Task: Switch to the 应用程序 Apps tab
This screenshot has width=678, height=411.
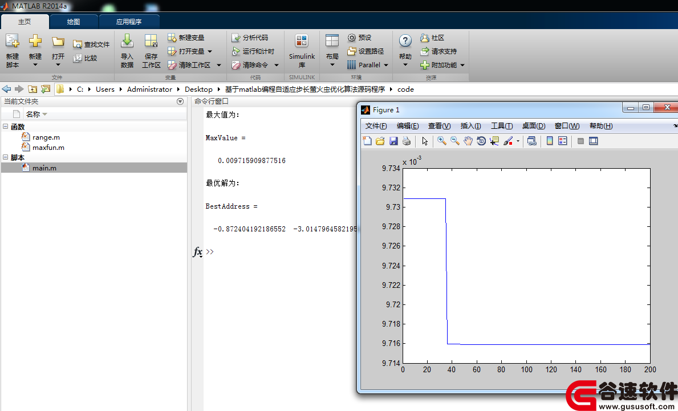Action: point(129,22)
